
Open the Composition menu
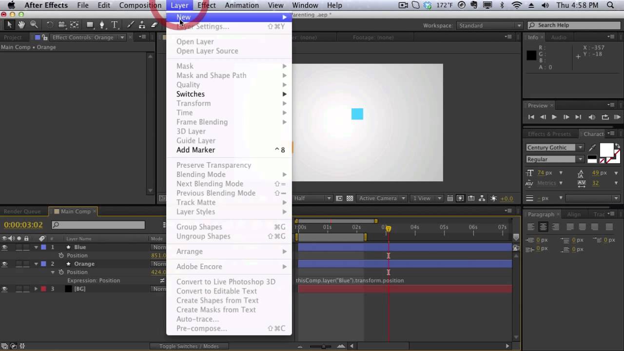pyautogui.click(x=140, y=5)
